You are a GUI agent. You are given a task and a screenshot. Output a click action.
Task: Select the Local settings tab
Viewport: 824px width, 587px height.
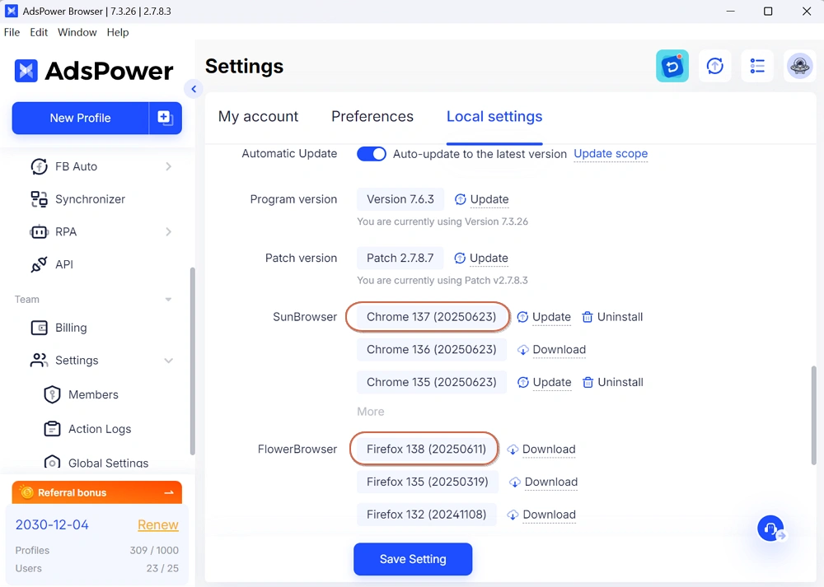pyautogui.click(x=494, y=117)
